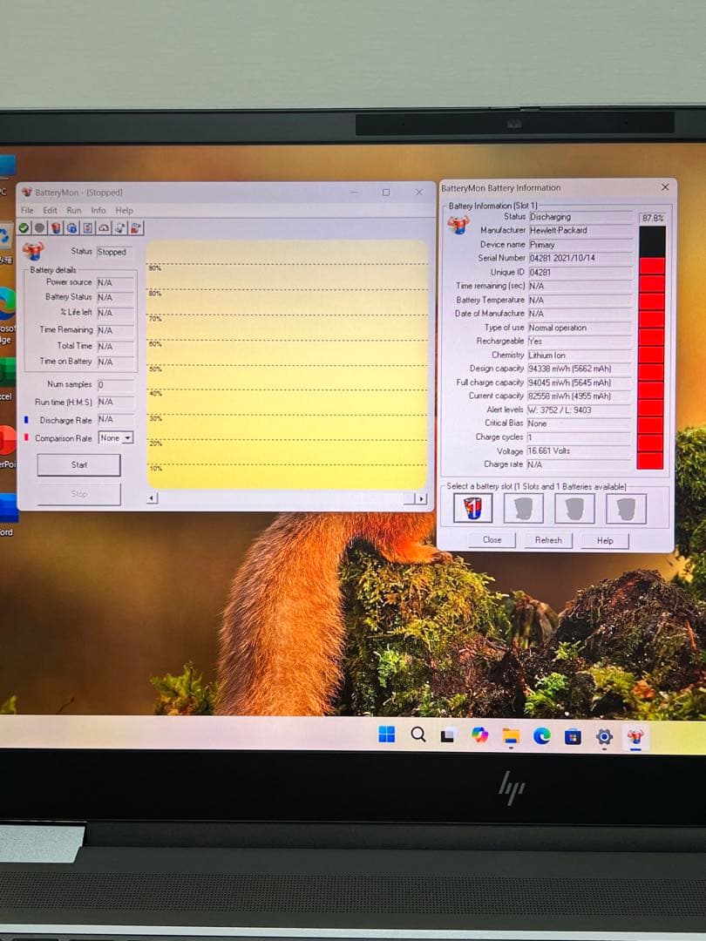Viewport: 706px width, 941px height.
Task: Select the fourth grayed battery slot
Action: click(626, 508)
